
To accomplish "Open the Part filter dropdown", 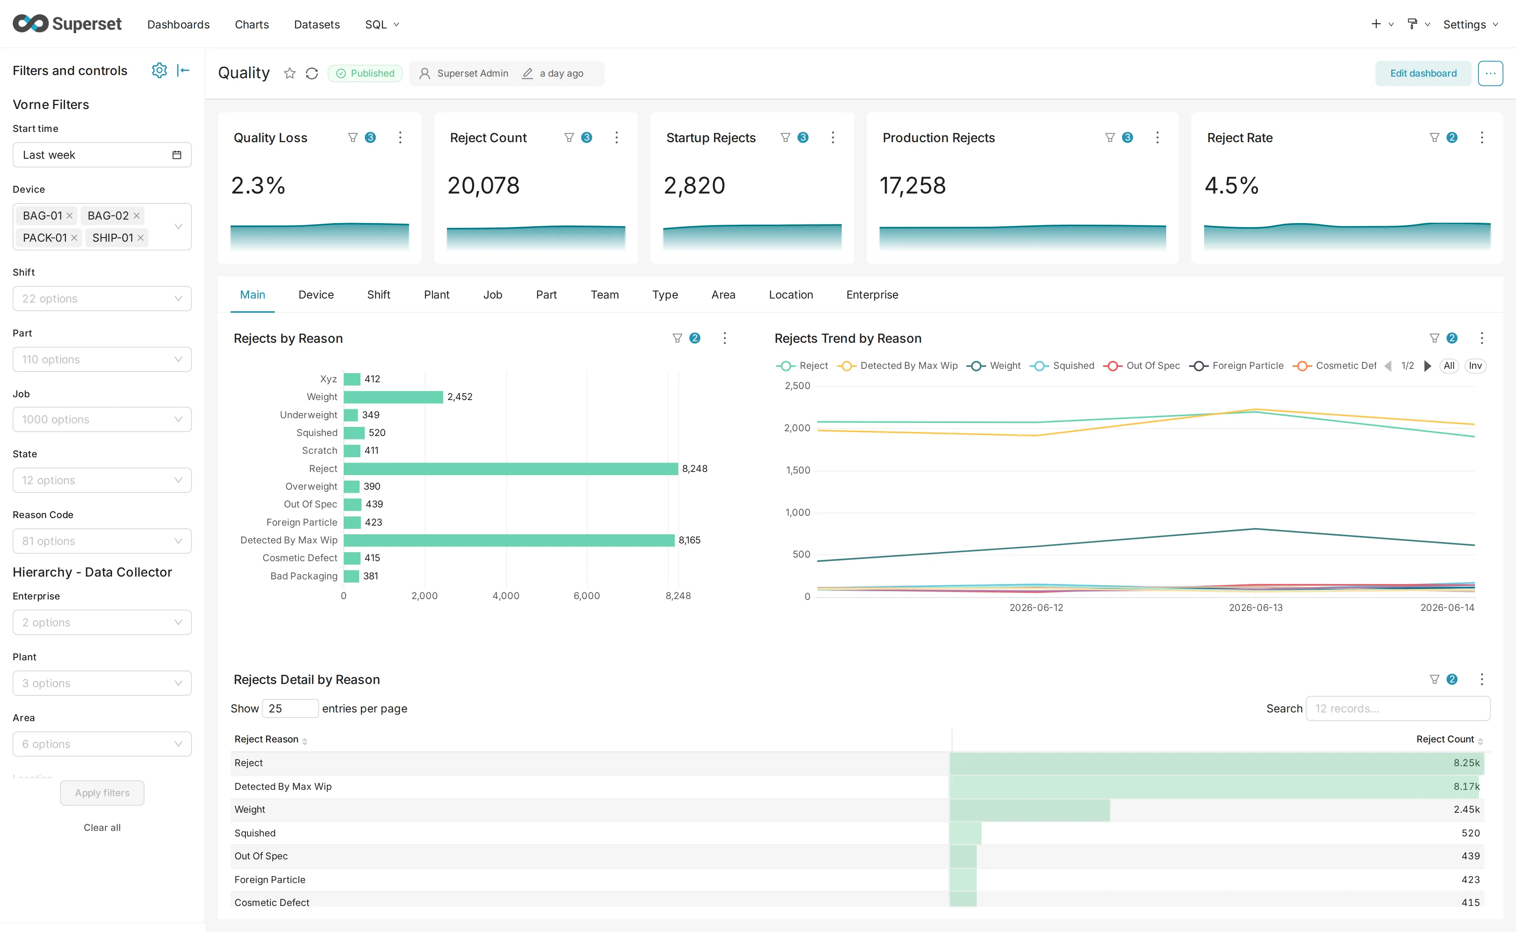I will pyautogui.click(x=102, y=359).
